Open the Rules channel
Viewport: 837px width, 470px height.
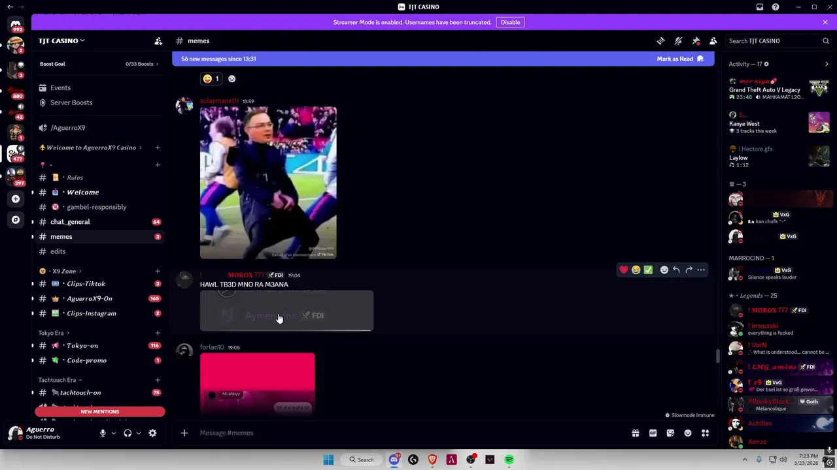(x=99, y=178)
